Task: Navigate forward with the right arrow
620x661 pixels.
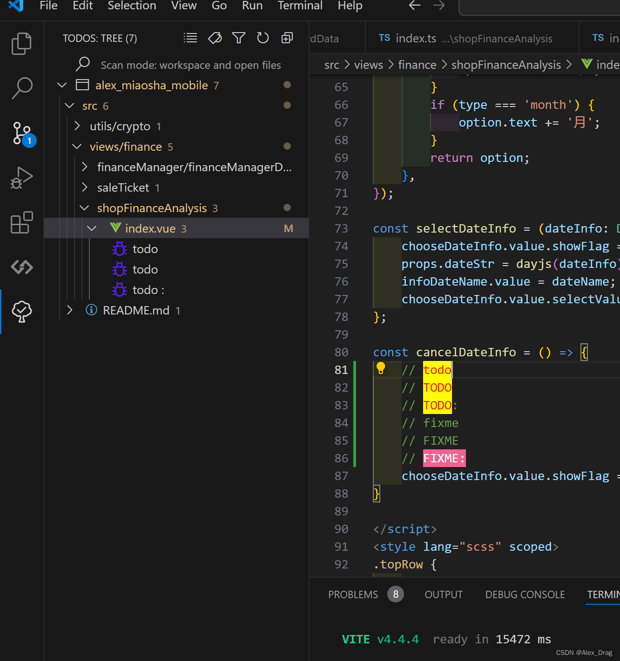Action: pos(439,6)
